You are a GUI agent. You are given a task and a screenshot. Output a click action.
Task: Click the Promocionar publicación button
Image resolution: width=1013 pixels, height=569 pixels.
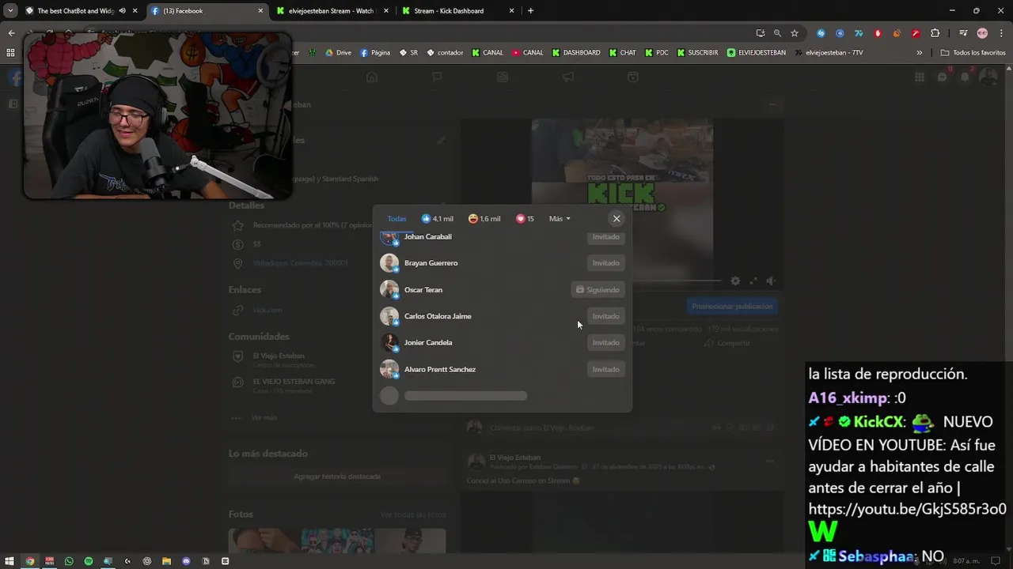click(732, 307)
